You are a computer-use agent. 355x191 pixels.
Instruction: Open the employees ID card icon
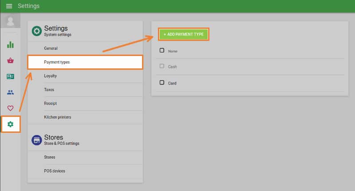pyautogui.click(x=10, y=76)
